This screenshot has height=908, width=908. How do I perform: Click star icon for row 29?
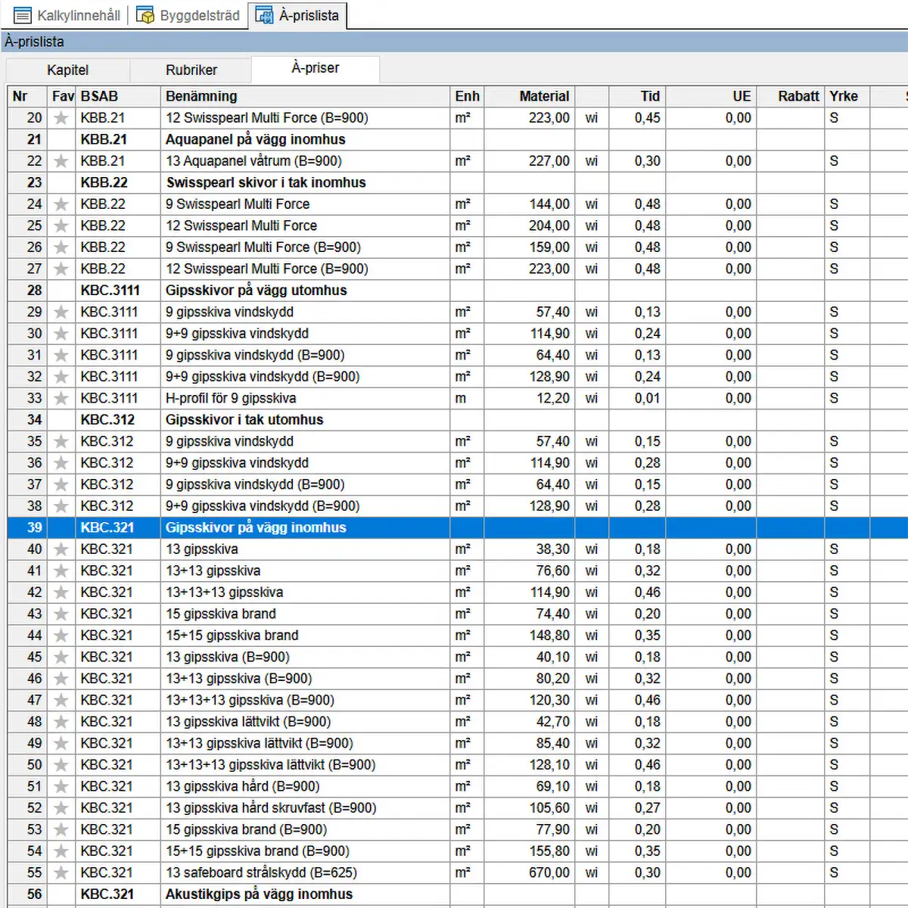[x=61, y=313]
